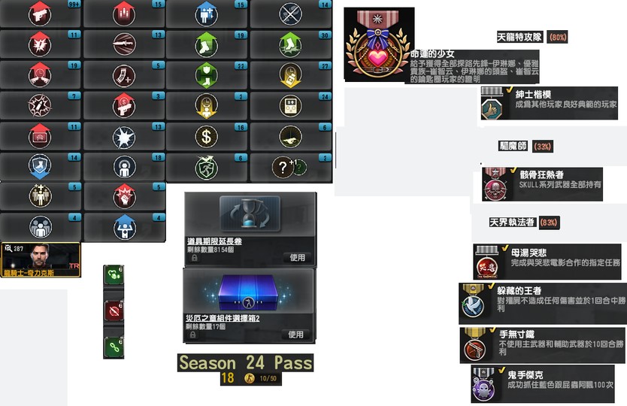
Task: Open the Season 24 Pass title
Action: click(x=246, y=363)
